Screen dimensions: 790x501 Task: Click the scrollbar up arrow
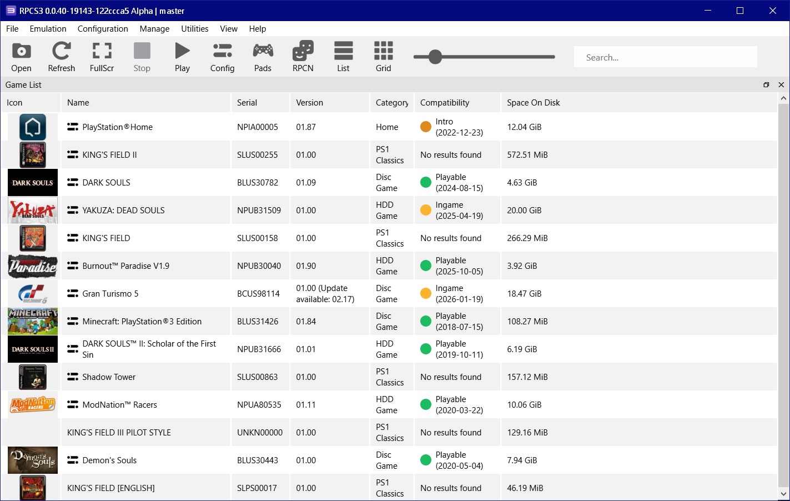pos(783,98)
